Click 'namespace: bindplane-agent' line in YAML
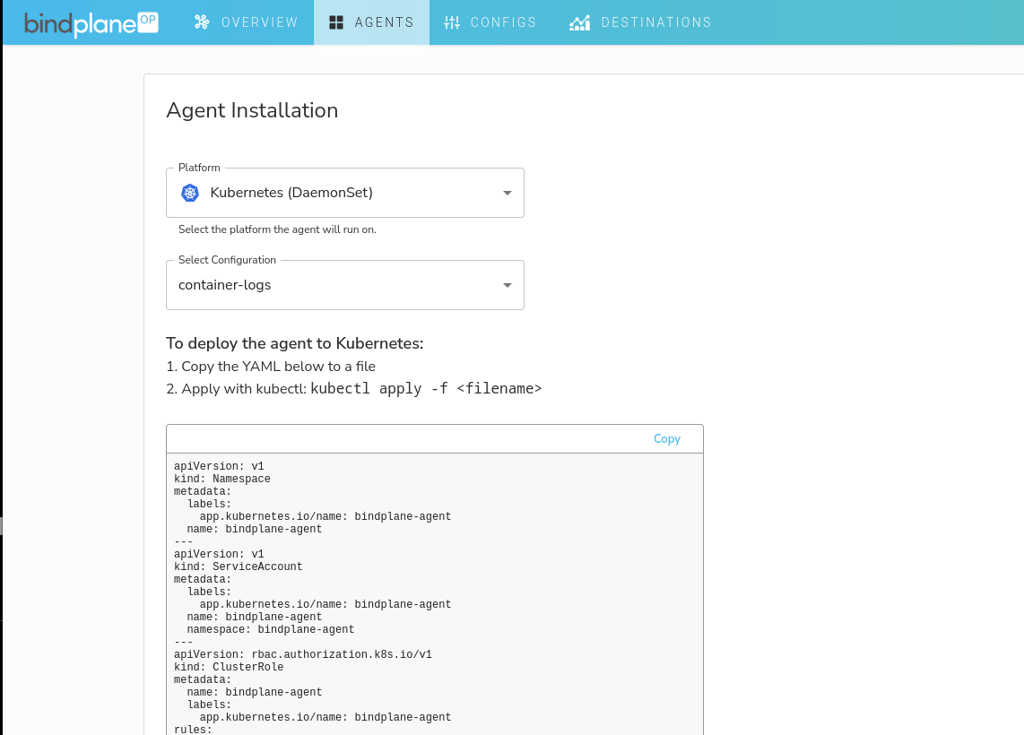The height and width of the screenshot is (735, 1024). (271, 629)
